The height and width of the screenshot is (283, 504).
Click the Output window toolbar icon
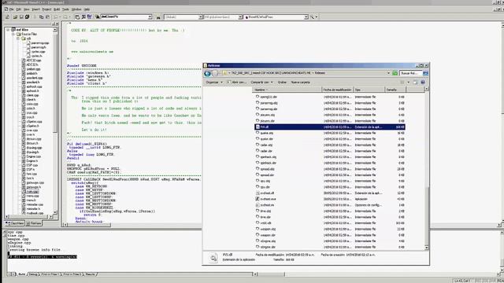(x=83, y=17)
